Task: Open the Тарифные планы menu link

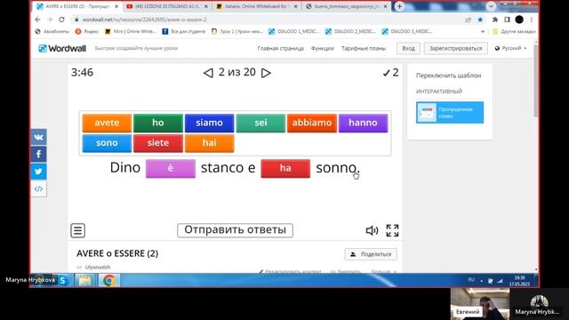Action: [x=364, y=48]
